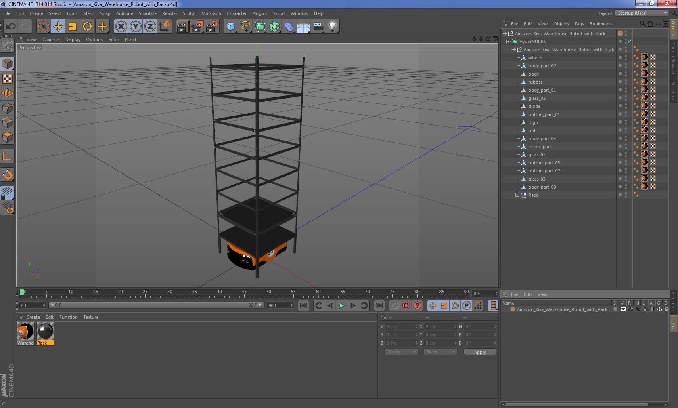This screenshot has width=678, height=408.
Task: Toggle coordinate system icon
Action: pyautogui.click(x=165, y=27)
